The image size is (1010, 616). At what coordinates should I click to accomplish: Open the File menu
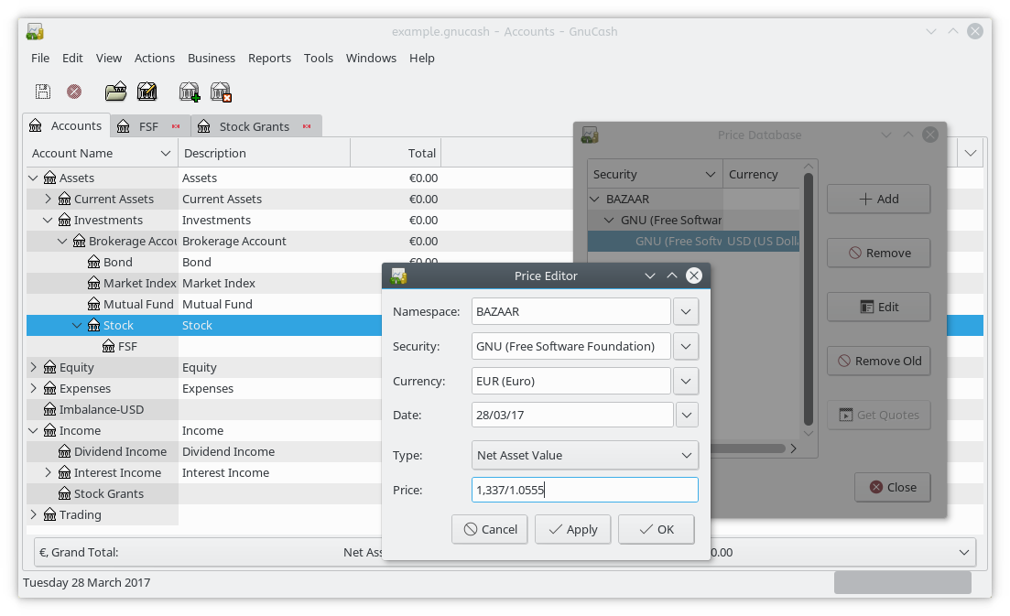tap(40, 58)
